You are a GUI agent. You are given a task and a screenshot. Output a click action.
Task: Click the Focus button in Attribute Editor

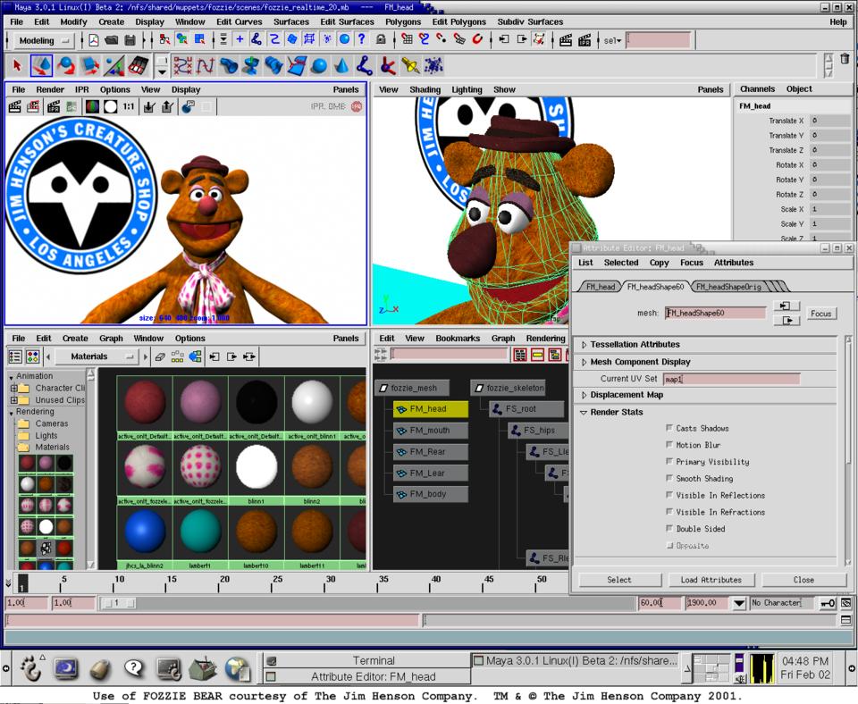tap(820, 314)
